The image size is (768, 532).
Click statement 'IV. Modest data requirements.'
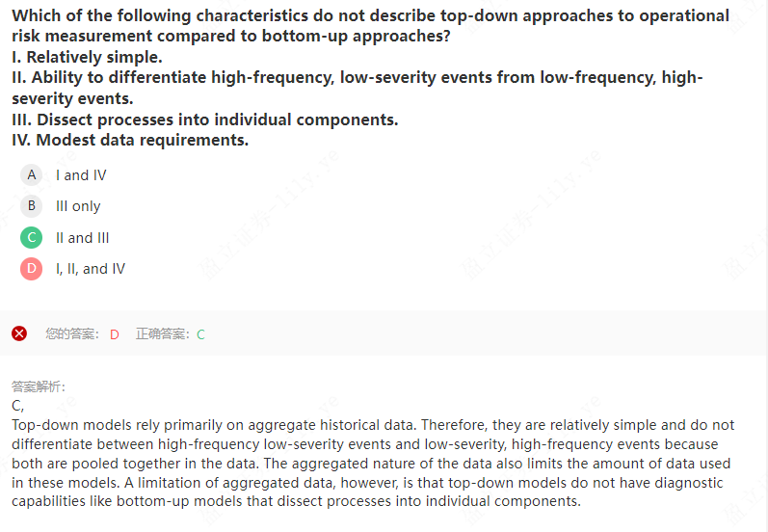pos(130,141)
